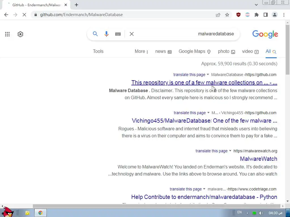
Task: Click the https://malwarewatch.org URL text
Action: coord(255,151)
